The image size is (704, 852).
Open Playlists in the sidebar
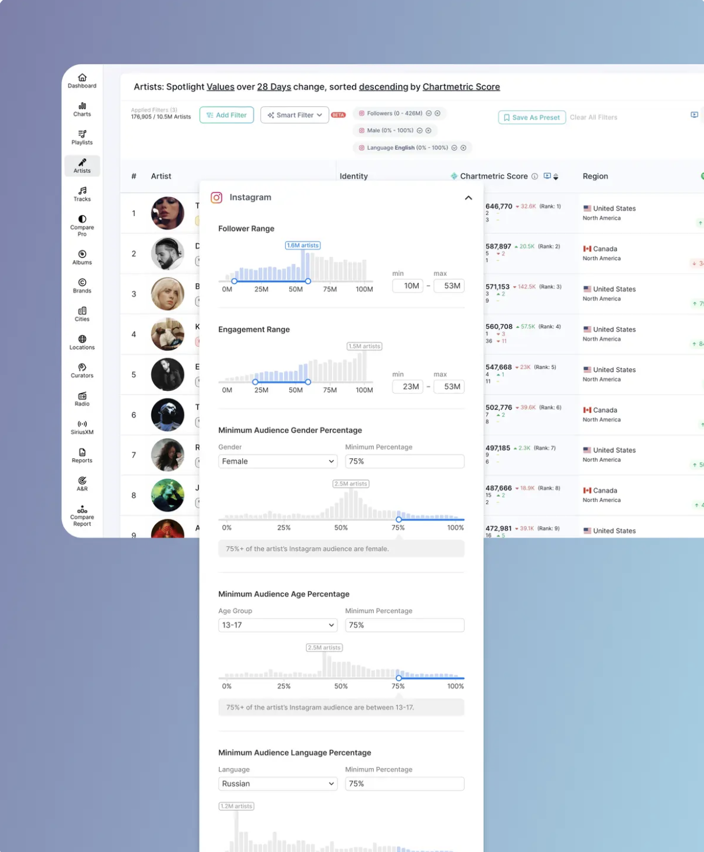tap(82, 137)
